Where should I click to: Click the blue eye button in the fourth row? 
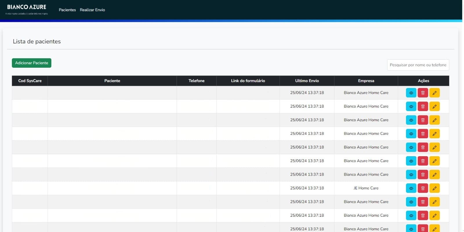(x=411, y=134)
